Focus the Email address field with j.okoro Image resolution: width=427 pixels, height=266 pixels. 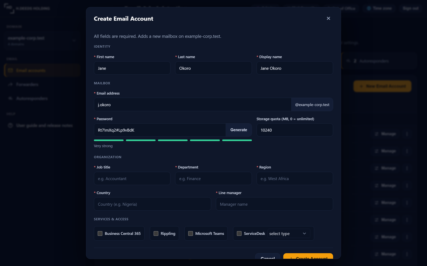pos(192,105)
